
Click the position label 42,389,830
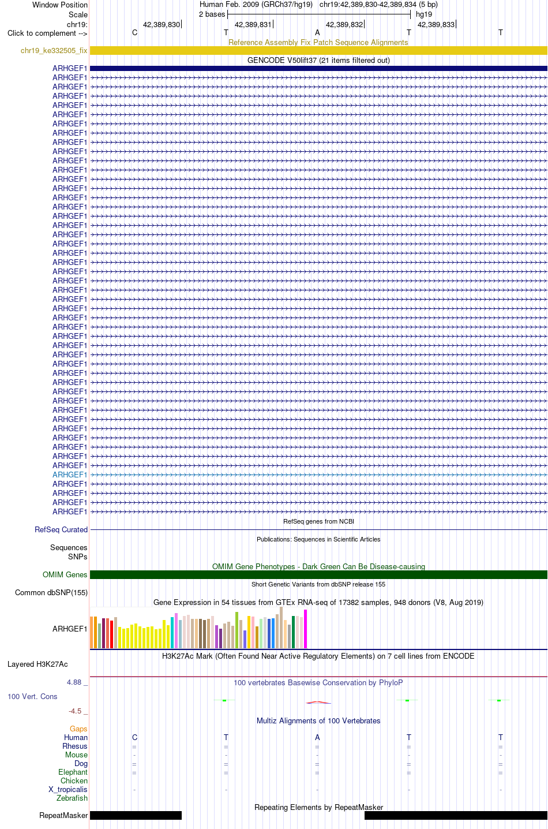[162, 24]
